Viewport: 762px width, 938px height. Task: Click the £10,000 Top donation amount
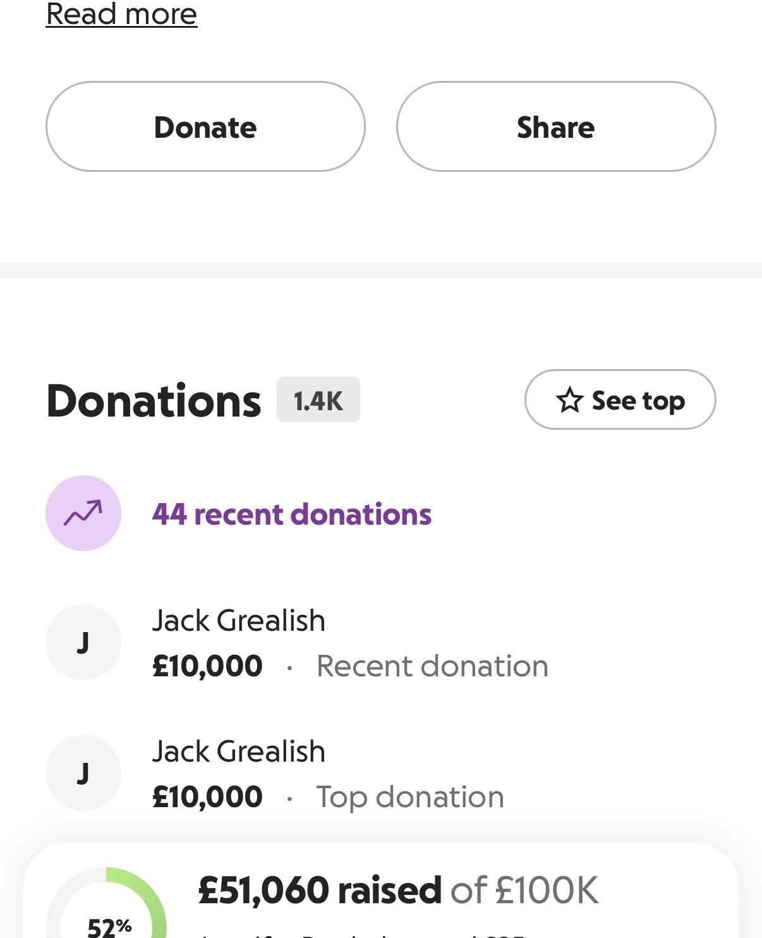(207, 797)
